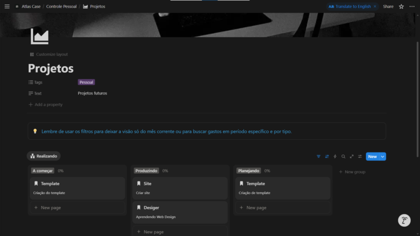Open the three-dot page options menu

point(412,7)
